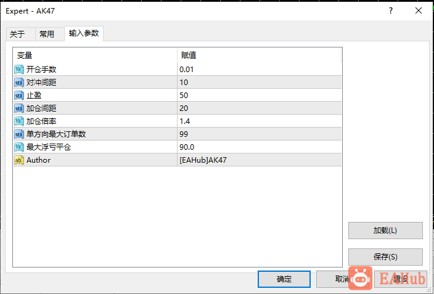Image resolution: width=434 pixels, height=294 pixels.
Task: Select the 止盈 variable name
Action: coord(34,96)
